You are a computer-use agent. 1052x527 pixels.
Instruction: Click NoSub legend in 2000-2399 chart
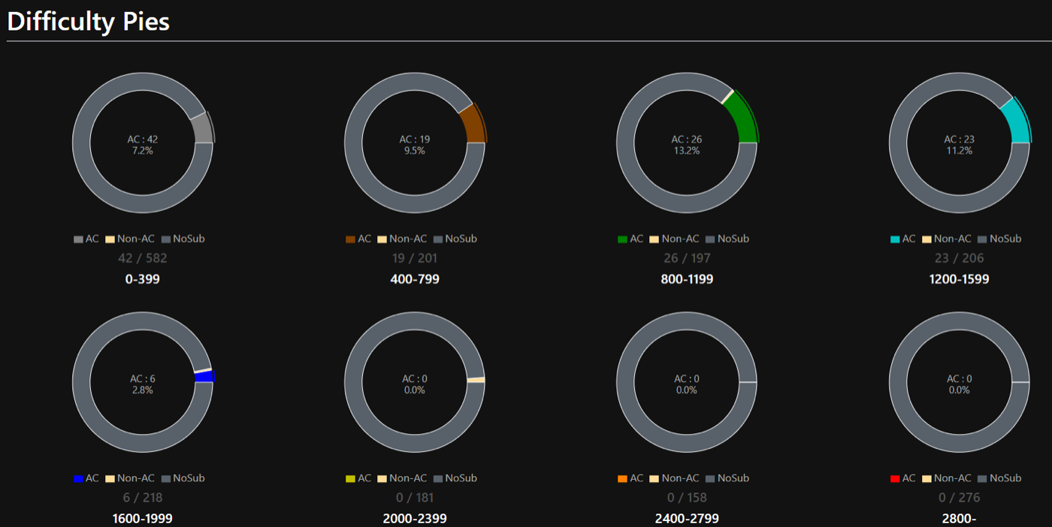pyautogui.click(x=455, y=478)
